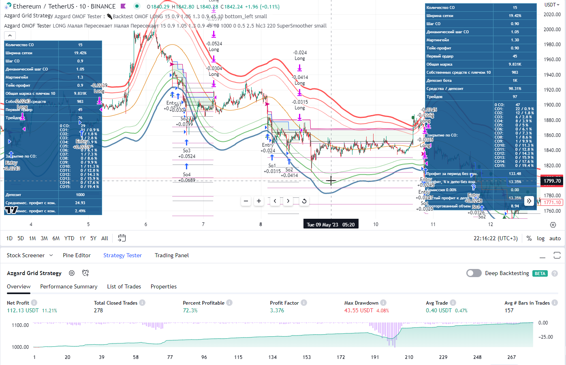The width and height of the screenshot is (566, 365).
Task: Open the USDT currency dropdown
Action: [x=553, y=5]
